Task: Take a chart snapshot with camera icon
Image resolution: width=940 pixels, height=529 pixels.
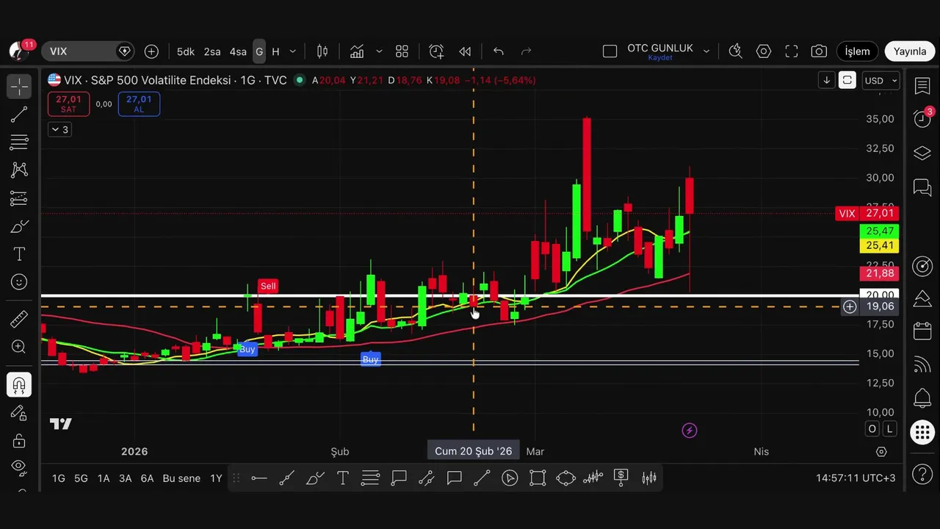Action: pos(819,51)
